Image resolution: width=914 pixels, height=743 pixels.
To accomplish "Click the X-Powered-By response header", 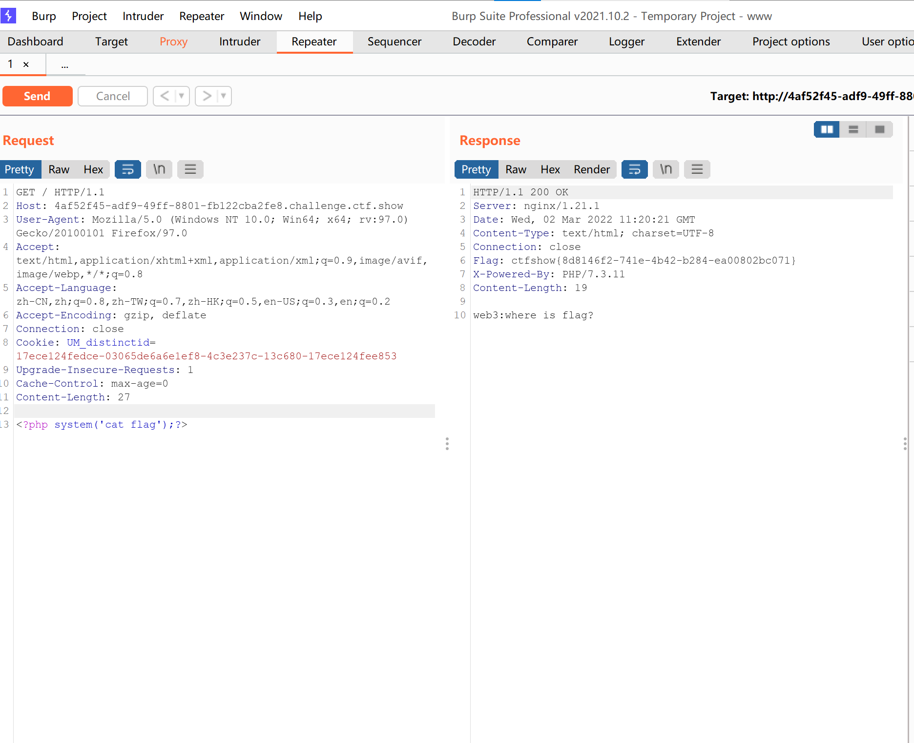I will pyautogui.click(x=549, y=274).
